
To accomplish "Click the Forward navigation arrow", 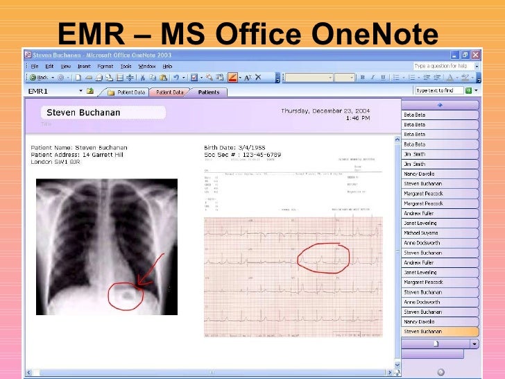I will click(x=60, y=77).
